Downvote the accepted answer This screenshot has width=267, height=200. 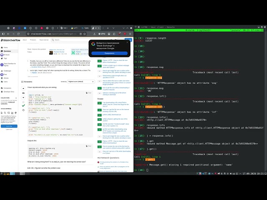[x=23, y=97]
